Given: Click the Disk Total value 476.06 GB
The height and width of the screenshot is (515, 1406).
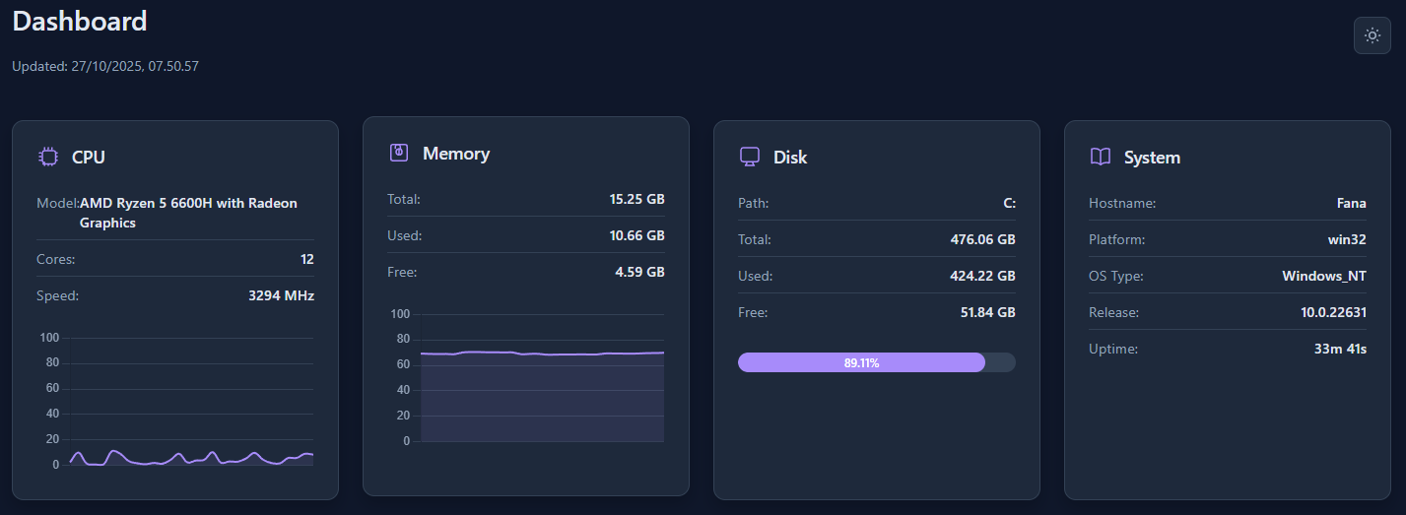Looking at the screenshot, I should click(982, 239).
